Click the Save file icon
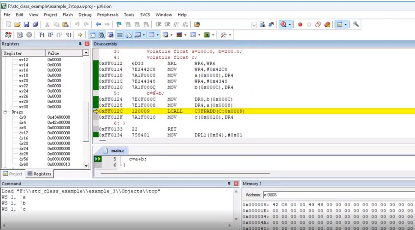415x230 pixels. [26, 24]
